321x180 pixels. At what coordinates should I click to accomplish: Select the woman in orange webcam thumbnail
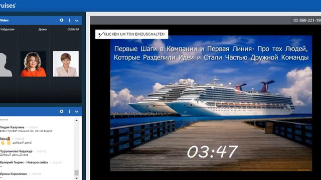click(34, 64)
